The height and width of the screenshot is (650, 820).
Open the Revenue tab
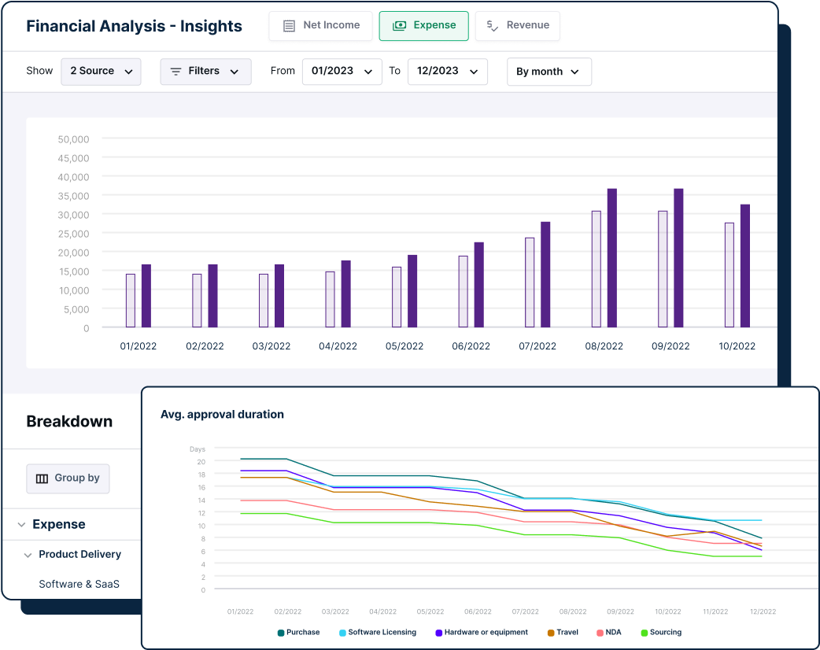(x=517, y=26)
